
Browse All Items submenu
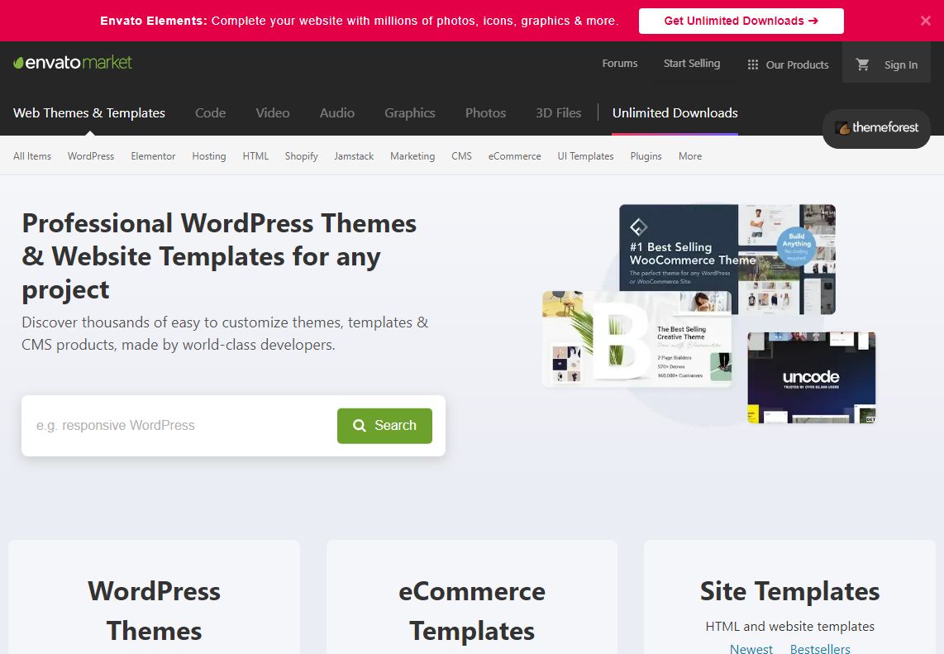32,156
